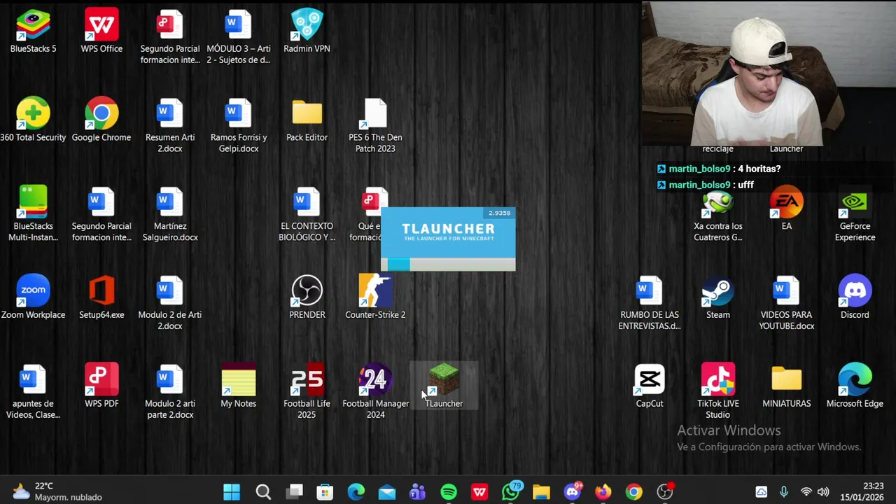Open OBS Studio taskbar icon
This screenshot has height=504, width=896.
point(665,491)
